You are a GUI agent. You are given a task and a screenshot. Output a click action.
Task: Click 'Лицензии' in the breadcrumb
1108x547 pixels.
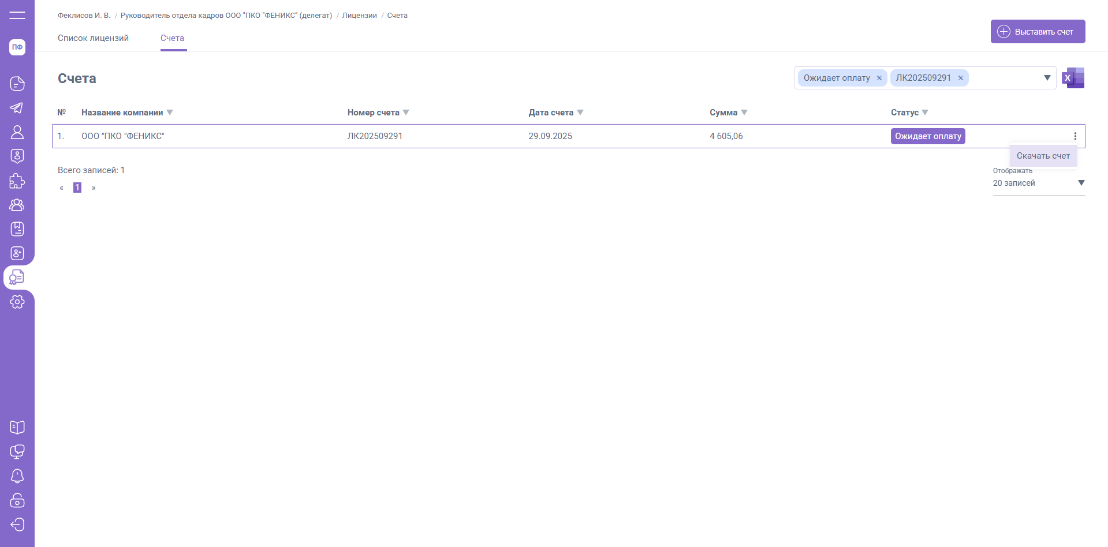tap(359, 16)
